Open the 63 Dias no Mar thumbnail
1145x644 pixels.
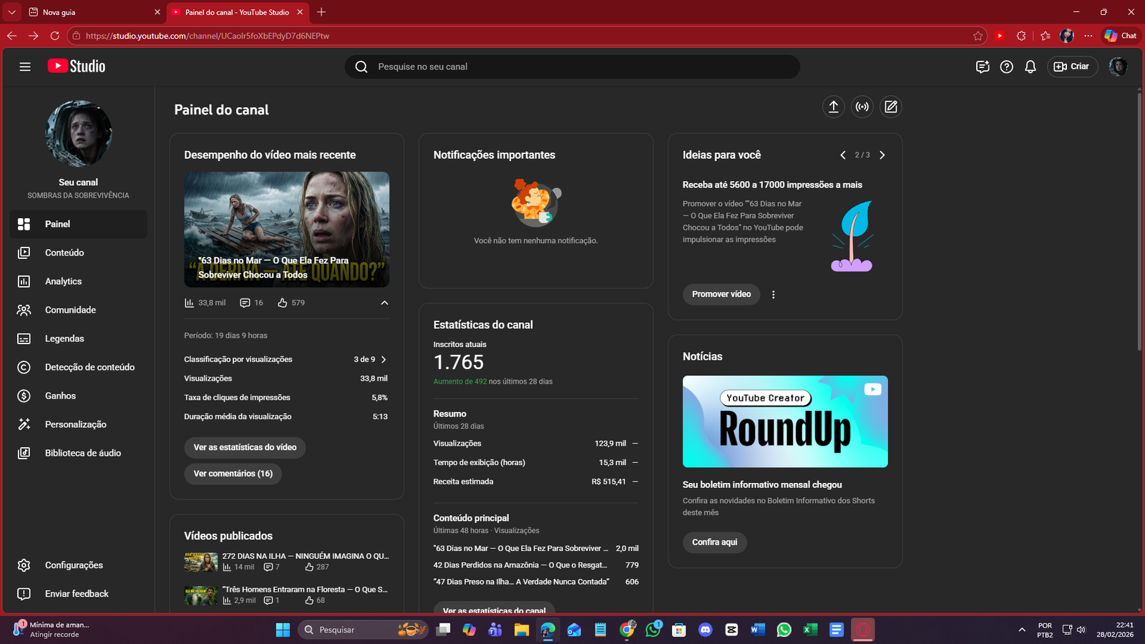point(286,229)
